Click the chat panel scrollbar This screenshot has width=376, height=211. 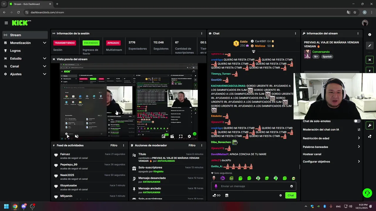tap(300, 167)
